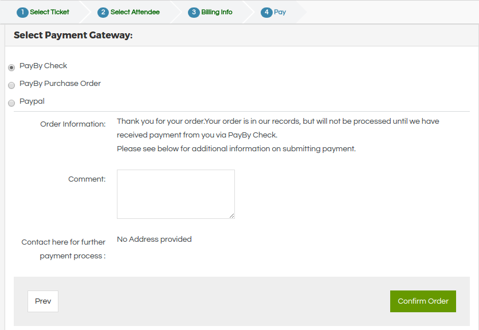Grab the Comment box resize handle
This screenshot has height=330, width=479.
(232, 216)
